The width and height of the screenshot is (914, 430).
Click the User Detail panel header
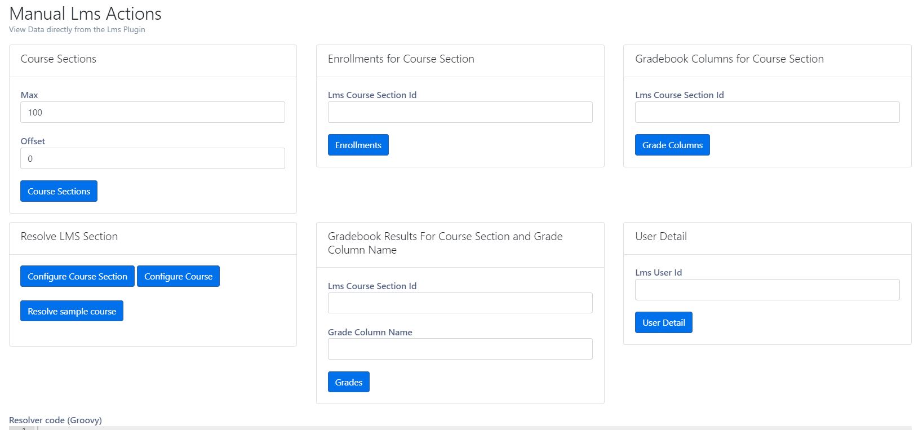[x=660, y=236]
